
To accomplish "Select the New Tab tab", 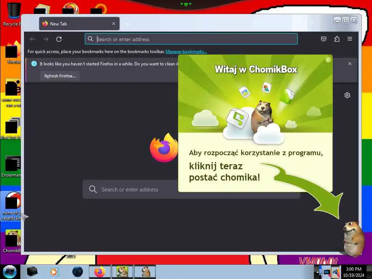I will (79, 24).
